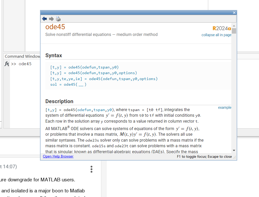Click 'odefun' in the Description paragraph
The height and width of the screenshot is (197, 259).
[85, 110]
